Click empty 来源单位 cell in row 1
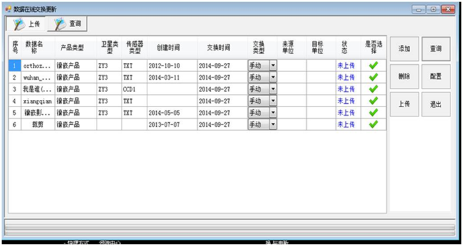 click(292, 65)
